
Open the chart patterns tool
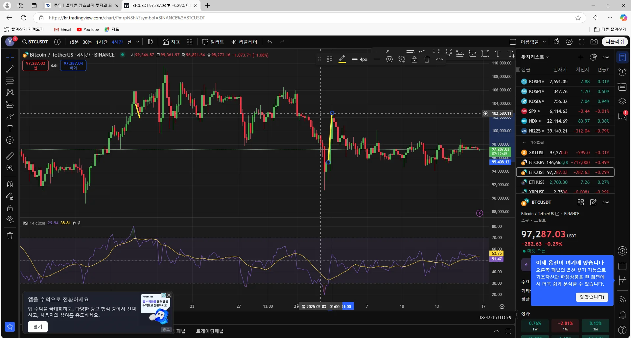tap(10, 93)
